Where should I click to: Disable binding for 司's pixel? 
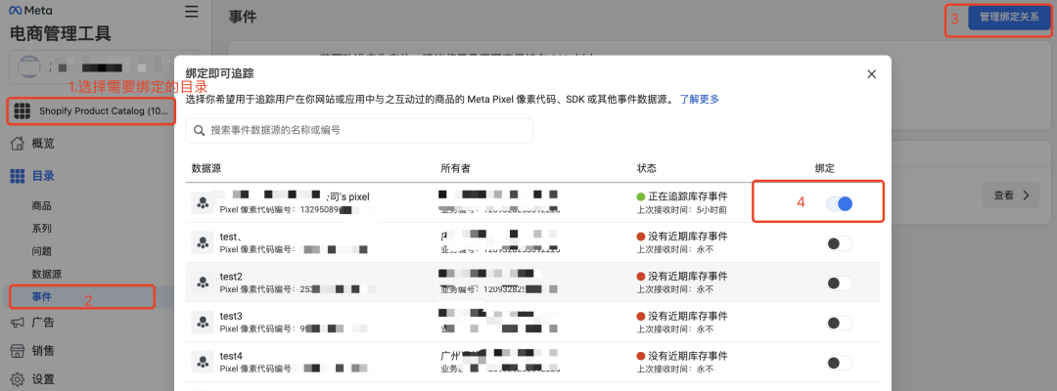point(840,203)
